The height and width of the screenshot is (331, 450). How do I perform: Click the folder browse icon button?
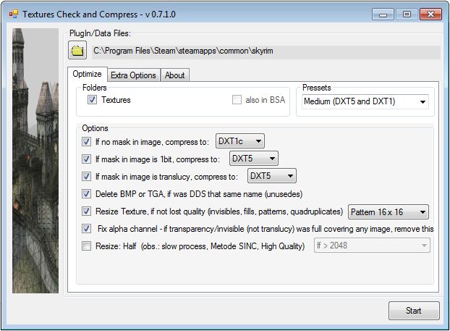coord(77,51)
